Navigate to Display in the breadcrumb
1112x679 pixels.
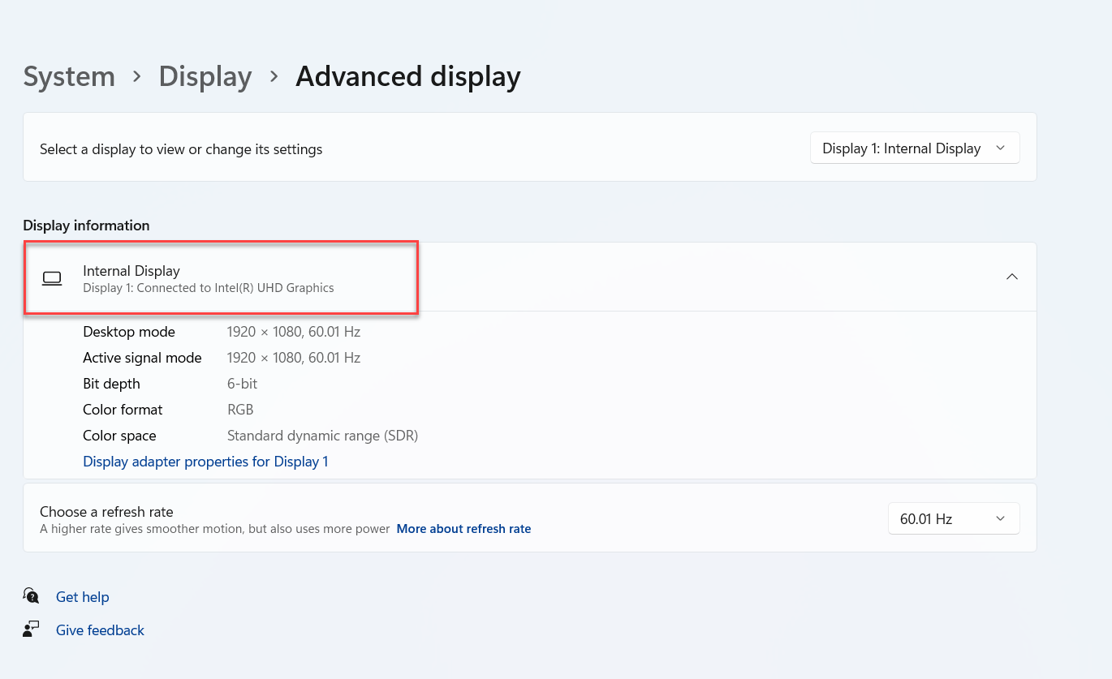[x=205, y=76]
